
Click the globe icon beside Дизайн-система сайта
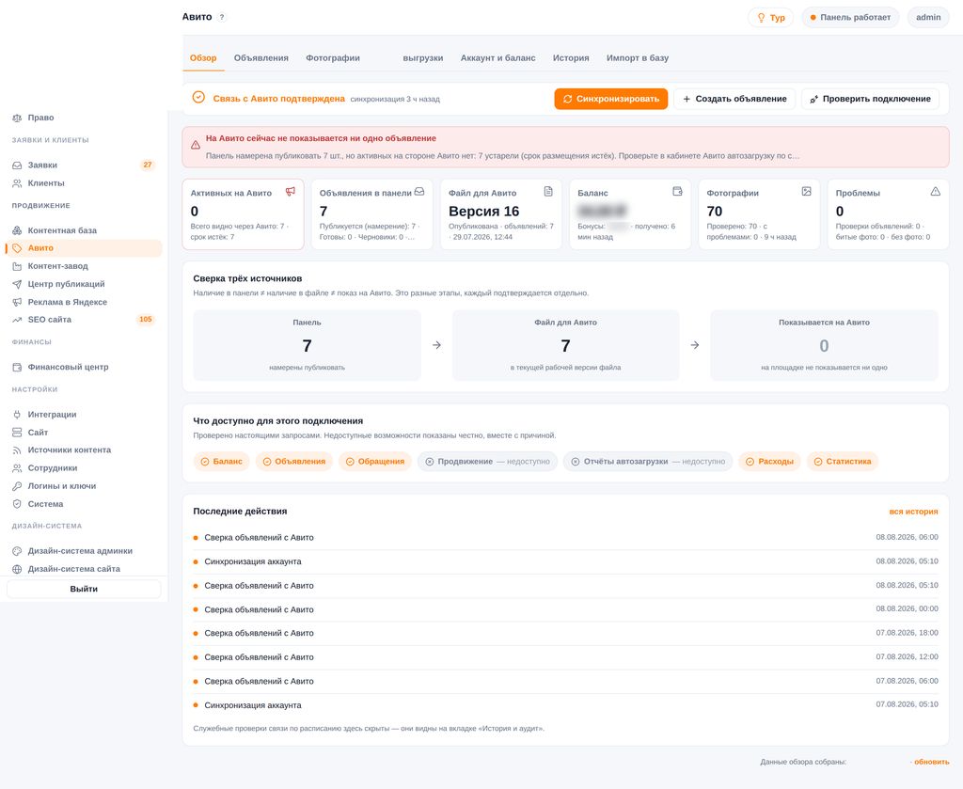[x=17, y=569]
